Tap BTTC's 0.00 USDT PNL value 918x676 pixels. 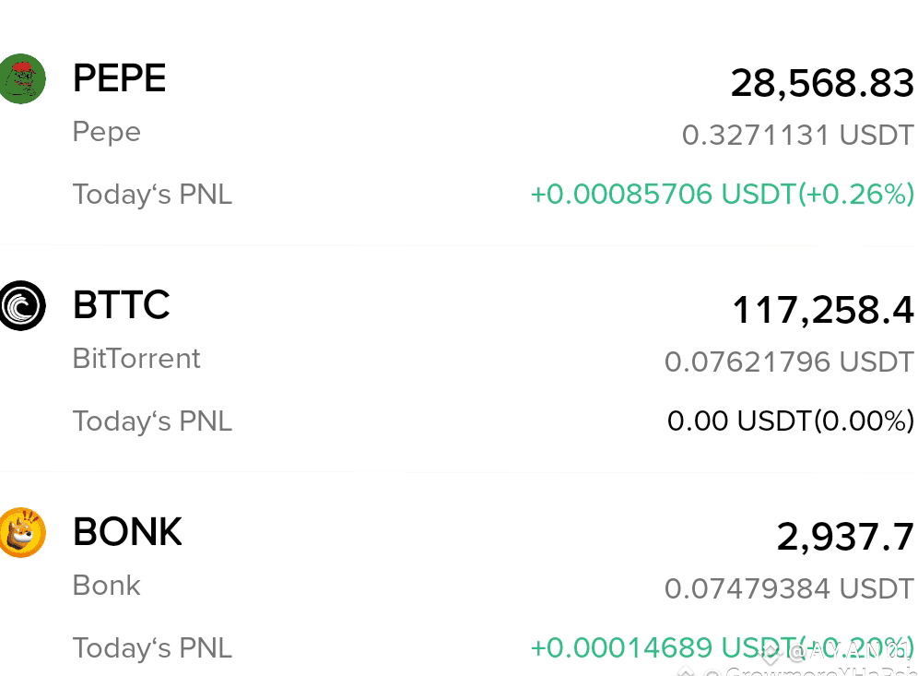[791, 421]
